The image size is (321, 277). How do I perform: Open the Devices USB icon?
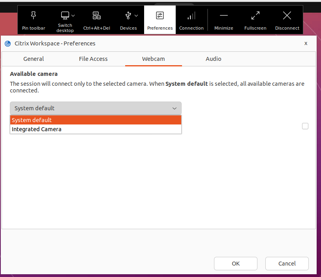click(x=128, y=15)
